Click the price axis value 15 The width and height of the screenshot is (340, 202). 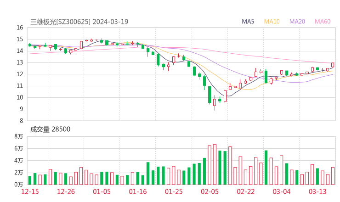pyautogui.click(x=20, y=39)
